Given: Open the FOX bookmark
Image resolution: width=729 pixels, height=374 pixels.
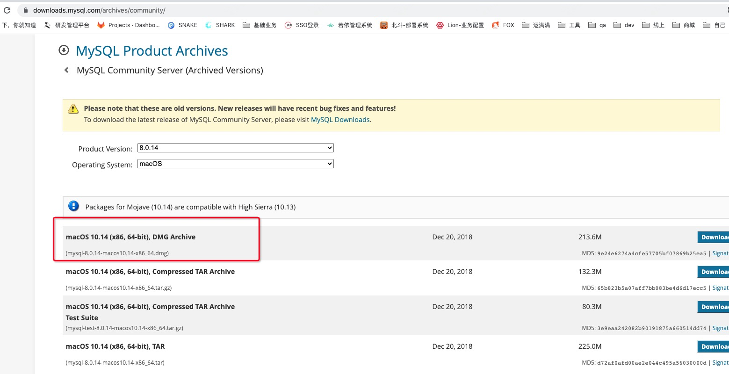Looking at the screenshot, I should pyautogui.click(x=503, y=25).
